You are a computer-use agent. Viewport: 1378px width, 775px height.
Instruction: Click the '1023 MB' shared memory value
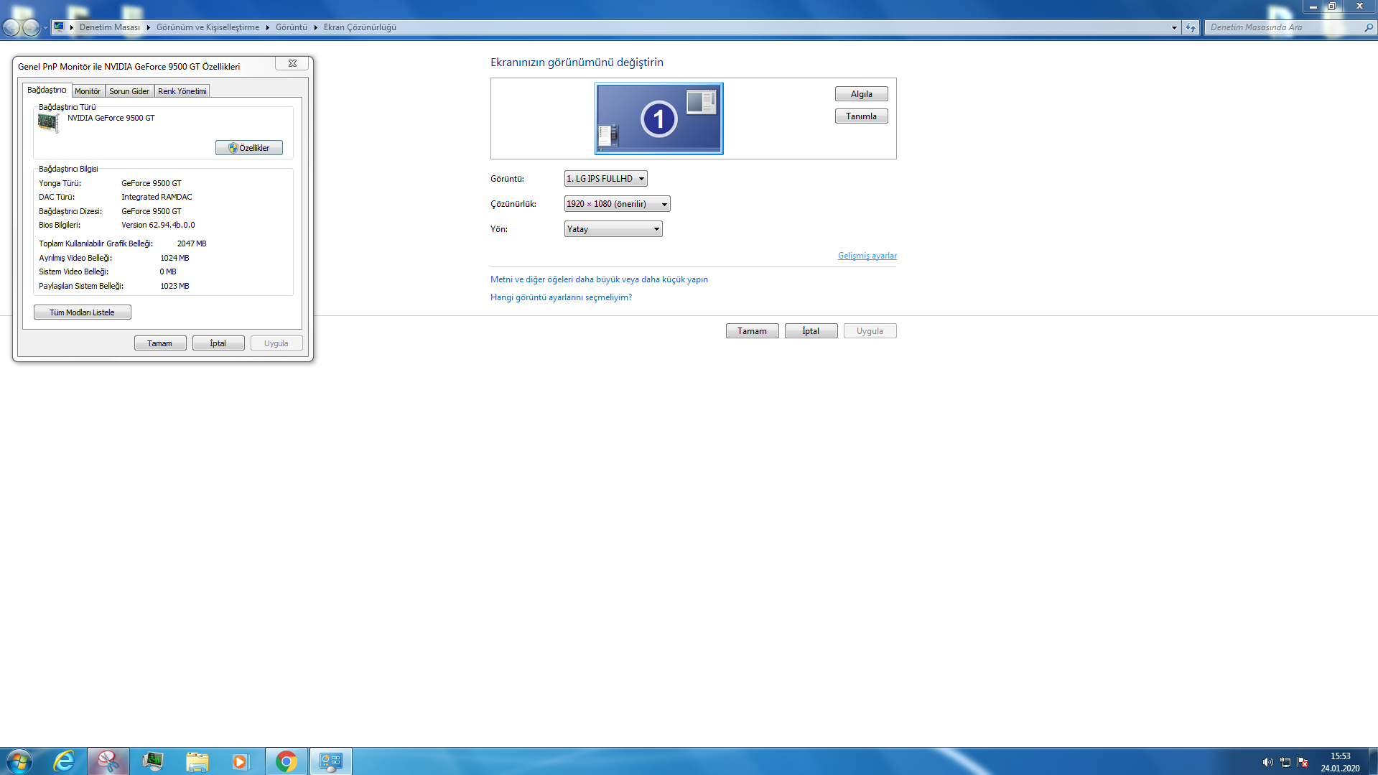pyautogui.click(x=174, y=286)
